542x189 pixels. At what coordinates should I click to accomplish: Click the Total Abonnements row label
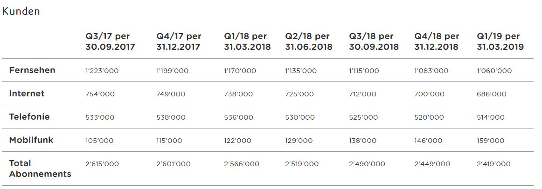coord(40,169)
